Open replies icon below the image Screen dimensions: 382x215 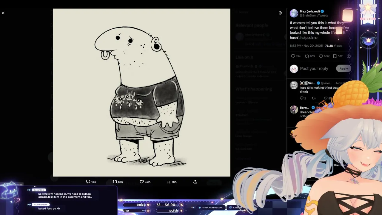click(x=91, y=182)
